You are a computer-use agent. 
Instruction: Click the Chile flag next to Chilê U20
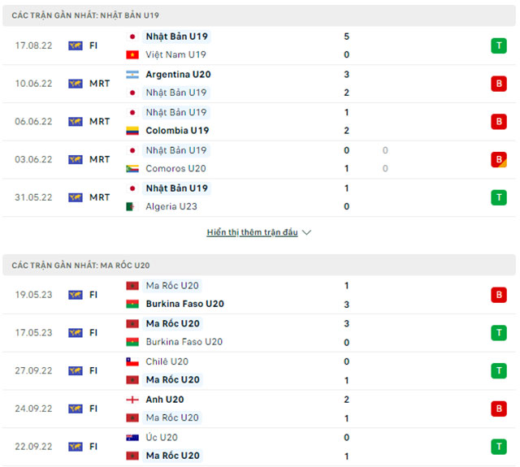click(132, 361)
